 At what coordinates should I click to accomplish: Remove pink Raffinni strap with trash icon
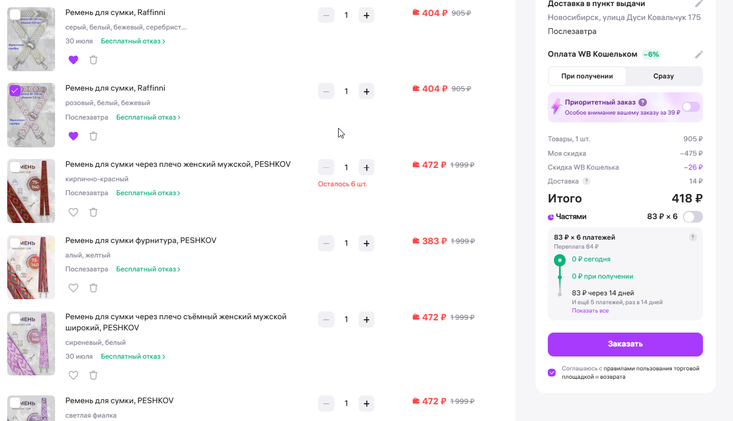93,136
